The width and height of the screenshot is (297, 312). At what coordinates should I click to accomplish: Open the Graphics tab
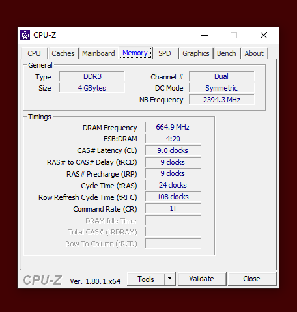(196, 53)
